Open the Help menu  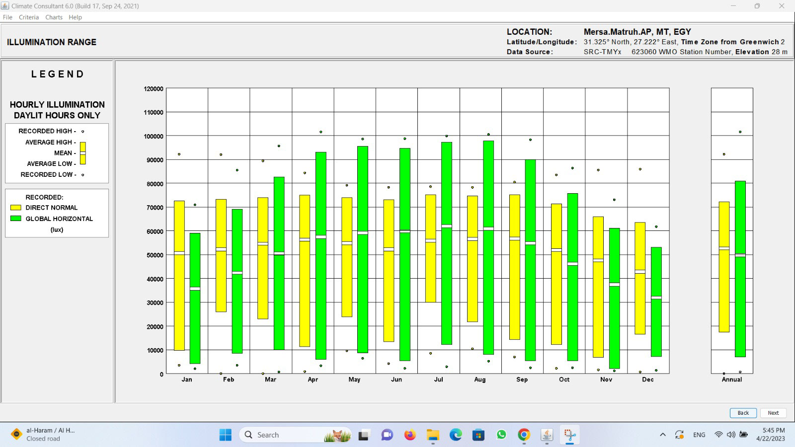pyautogui.click(x=75, y=17)
